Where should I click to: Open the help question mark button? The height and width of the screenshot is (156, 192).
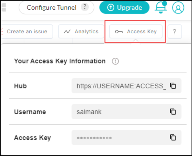175,31
